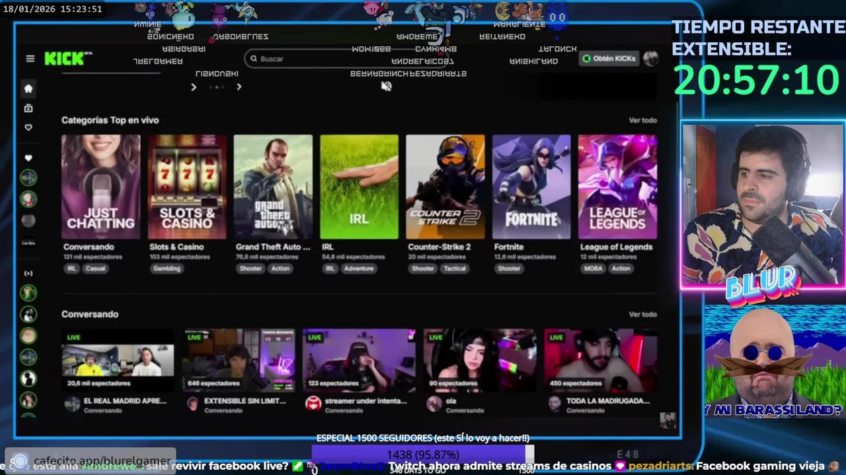846x475 pixels.
Task: Open the hamburger menu beside the Kick logo
Action: [30, 59]
